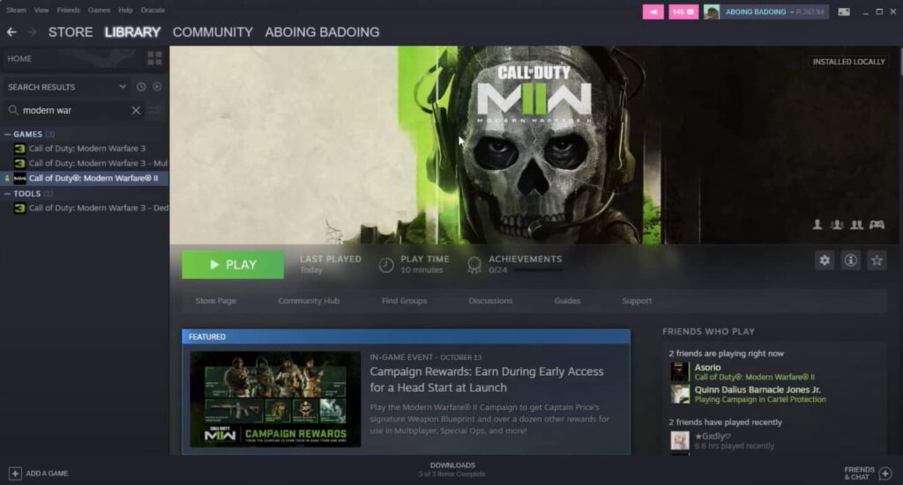Open the 145 notifications inbox
Screen dimensions: 903x485
(683, 11)
